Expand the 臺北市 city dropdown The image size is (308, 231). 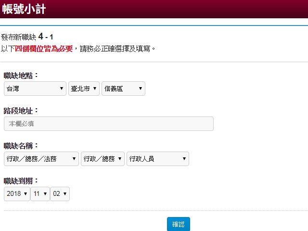tap(84, 89)
